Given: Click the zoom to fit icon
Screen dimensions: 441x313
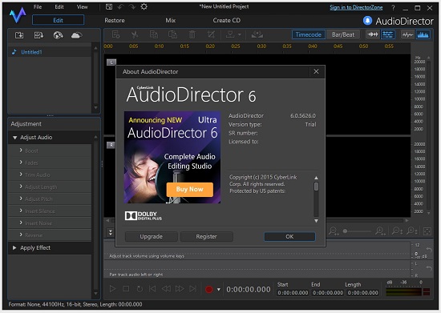Looking at the screenshot, I should pyautogui.click(x=427, y=231).
